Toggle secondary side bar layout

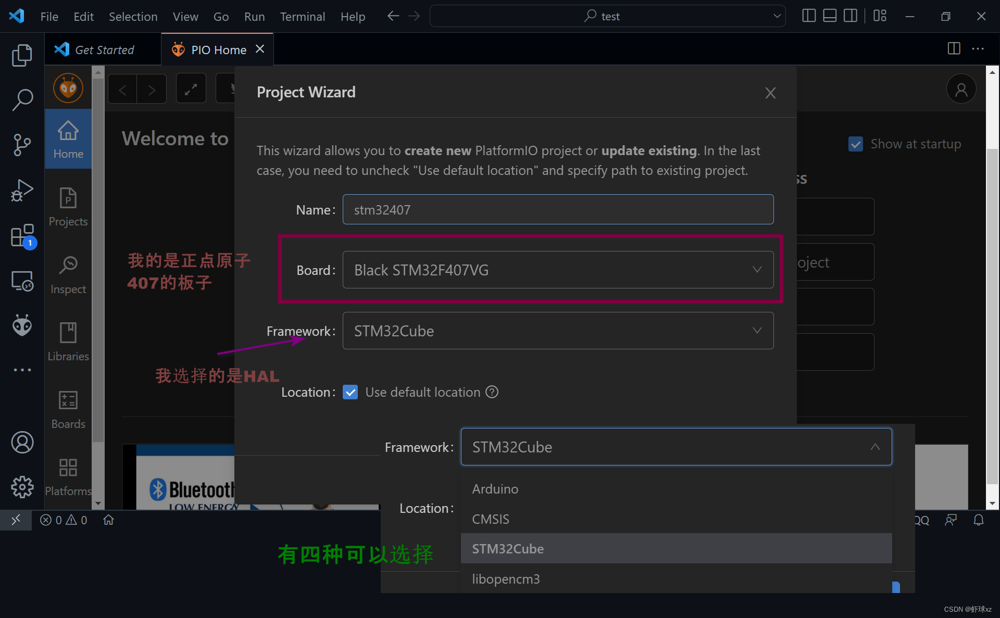[x=850, y=16]
